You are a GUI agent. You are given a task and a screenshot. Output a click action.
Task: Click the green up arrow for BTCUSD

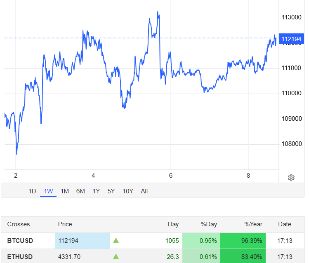(x=116, y=240)
